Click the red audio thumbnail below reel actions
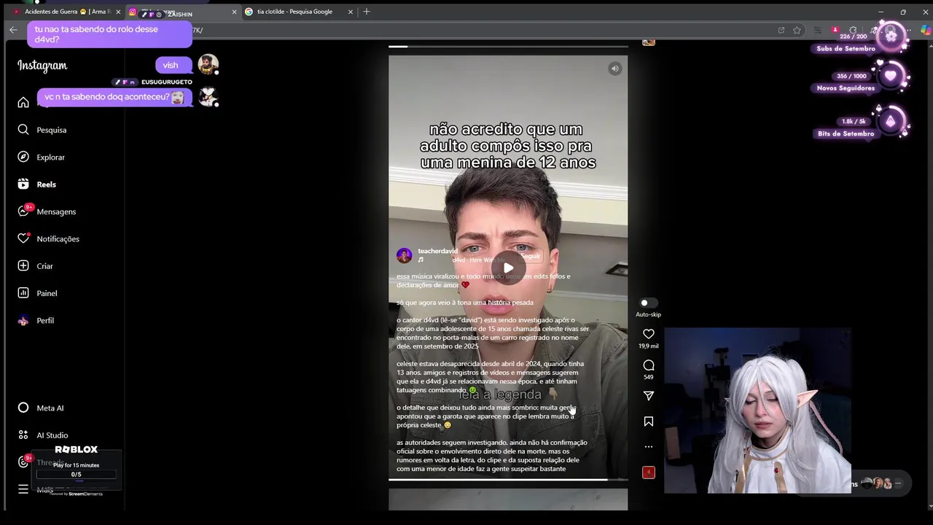This screenshot has width=933, height=525. coord(649,472)
